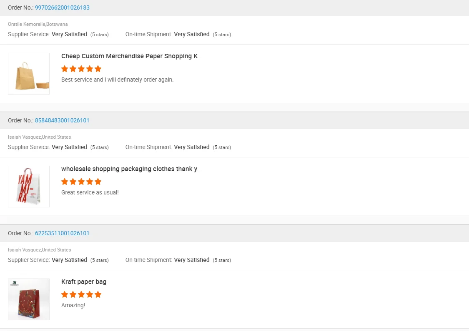
Task: Click the red patterned paper bag thumbnail
Action: (x=29, y=299)
